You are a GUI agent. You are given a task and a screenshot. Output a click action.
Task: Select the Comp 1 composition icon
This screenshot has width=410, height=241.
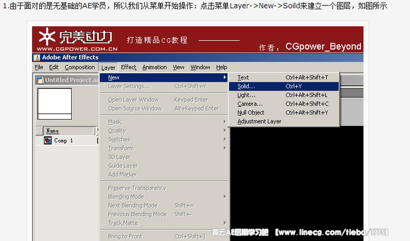click(48, 141)
